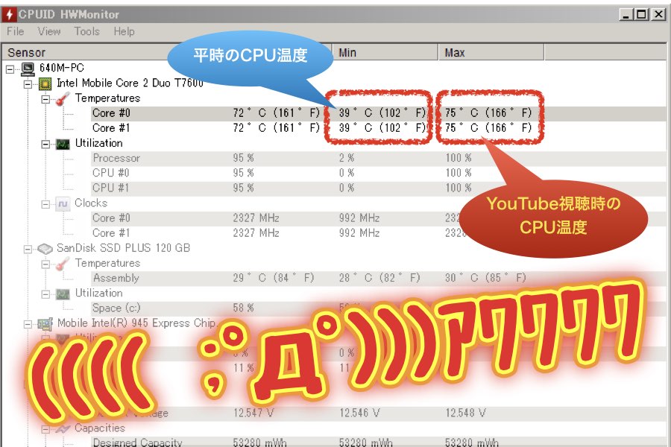
Task: Click the 53280 mWh Max value
Action: click(472, 442)
